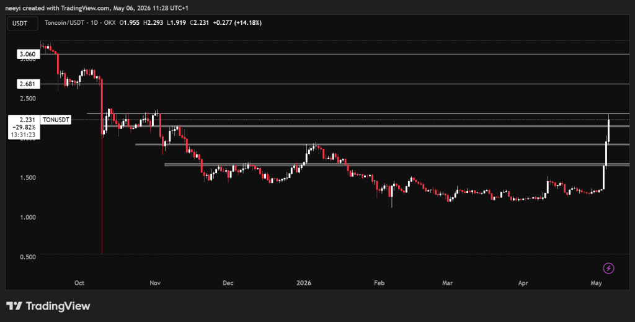The width and height of the screenshot is (635, 322).
Task: Click the 2.681 price level label
Action: click(29, 84)
